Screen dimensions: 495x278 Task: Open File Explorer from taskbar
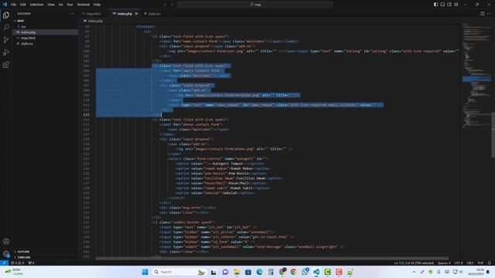237,272
